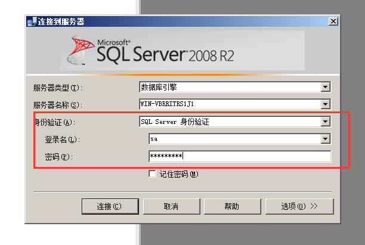Image resolution: width=365 pixels, height=245 pixels.
Task: Click the 登录名(L) label
Action: (63, 139)
